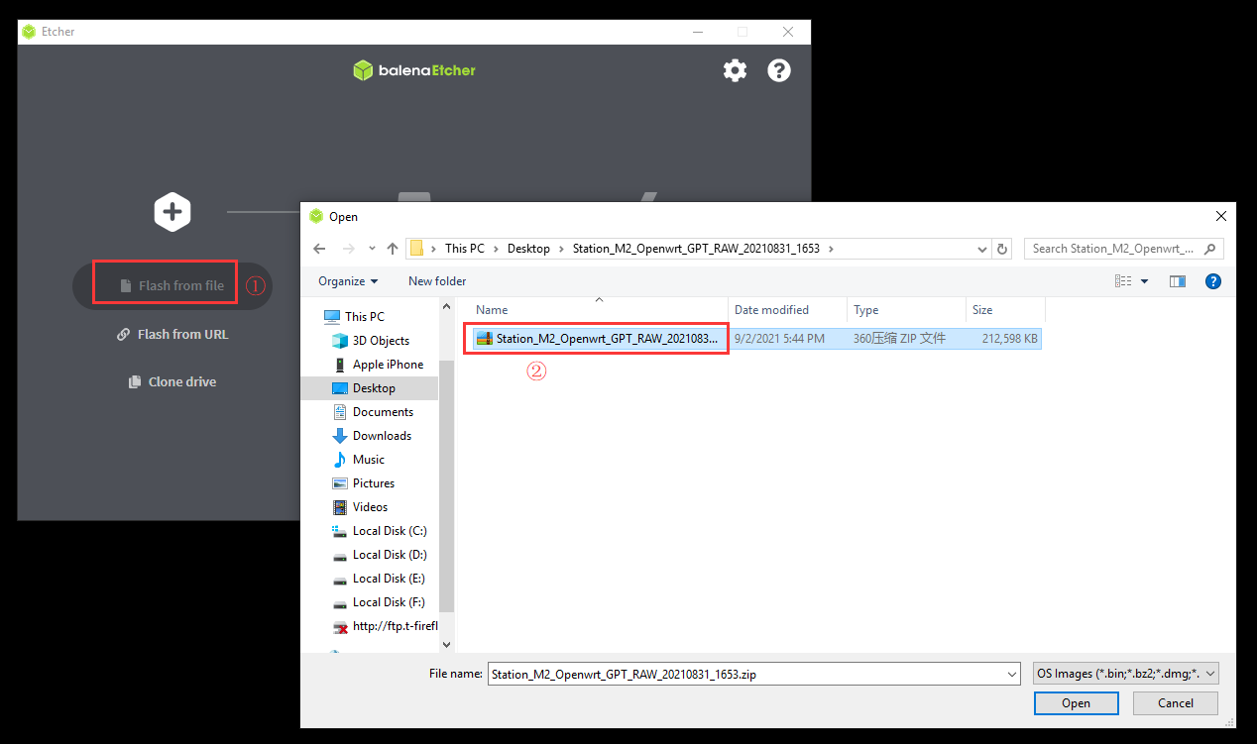The width and height of the screenshot is (1257, 744).
Task: Expand the File name history dropdown
Action: tap(1011, 675)
